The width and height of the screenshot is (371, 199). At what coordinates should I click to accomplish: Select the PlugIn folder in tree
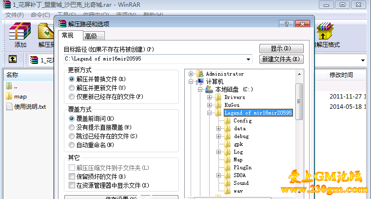[242, 167]
